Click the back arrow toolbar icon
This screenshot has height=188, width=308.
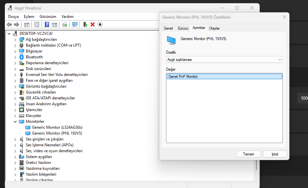pos(9,24)
